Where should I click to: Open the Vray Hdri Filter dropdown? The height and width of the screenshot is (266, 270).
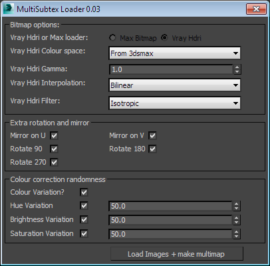[x=175, y=103]
